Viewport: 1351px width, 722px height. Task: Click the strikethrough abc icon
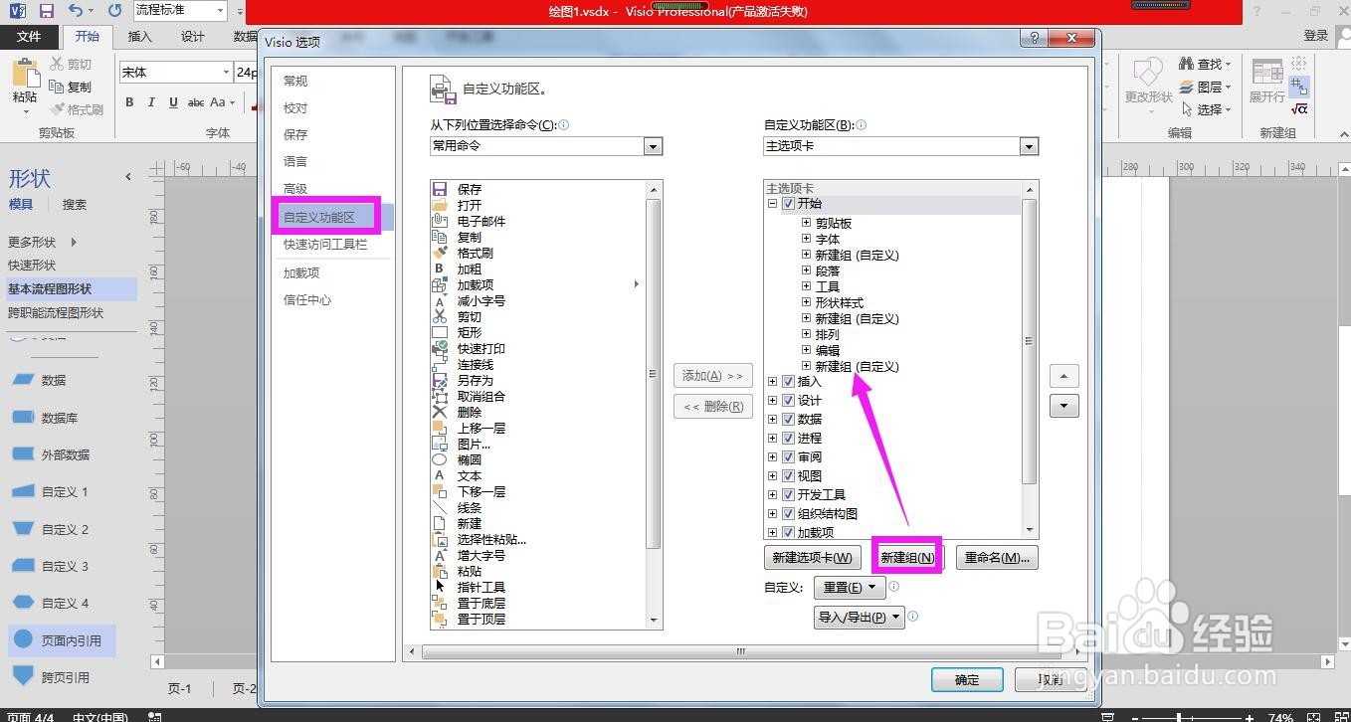[x=196, y=102]
